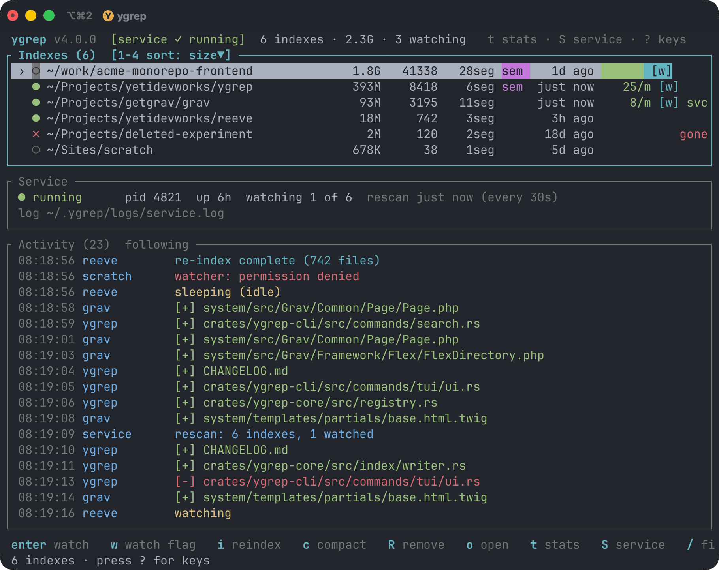The image size is (719, 570).
Task: Click the service checkmark in header status
Action: (178, 39)
